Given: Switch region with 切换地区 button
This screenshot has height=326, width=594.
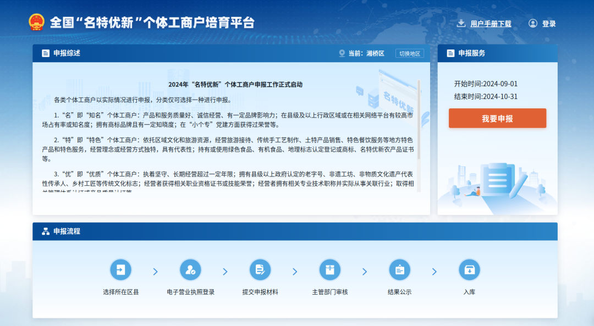Looking at the screenshot, I should pos(409,53).
